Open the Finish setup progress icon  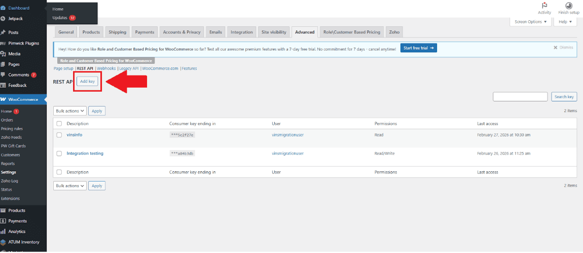click(x=568, y=6)
